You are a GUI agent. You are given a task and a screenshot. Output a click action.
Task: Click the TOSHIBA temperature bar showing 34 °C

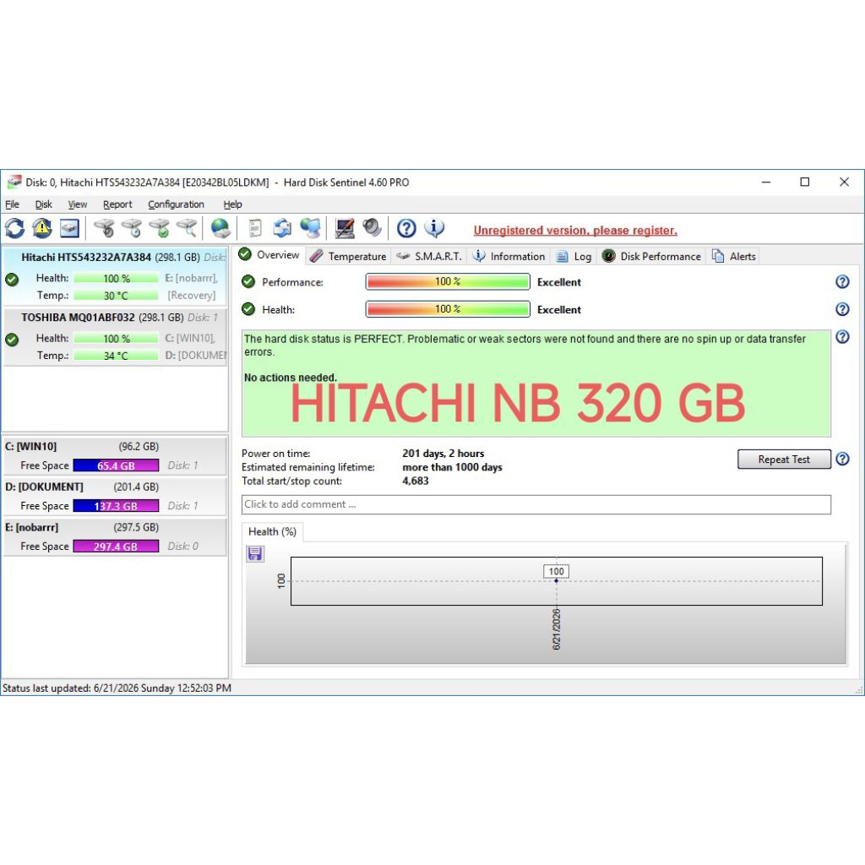(x=116, y=356)
